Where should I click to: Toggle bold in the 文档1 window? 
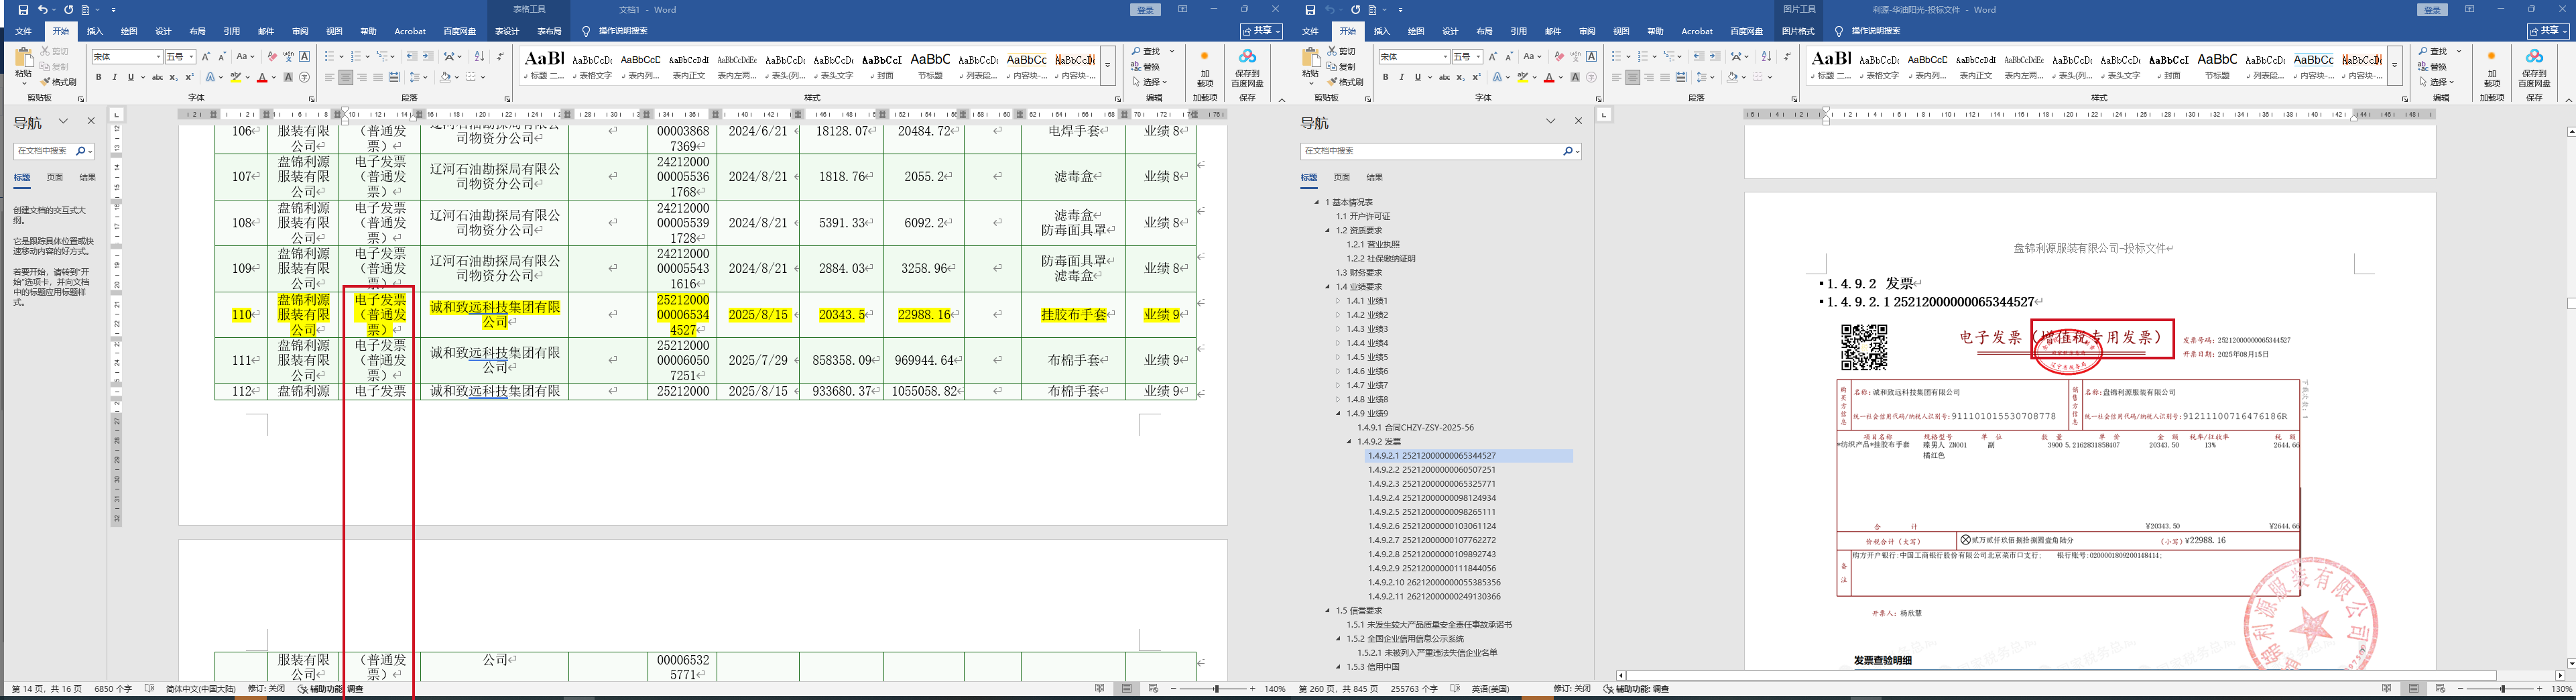click(x=98, y=77)
